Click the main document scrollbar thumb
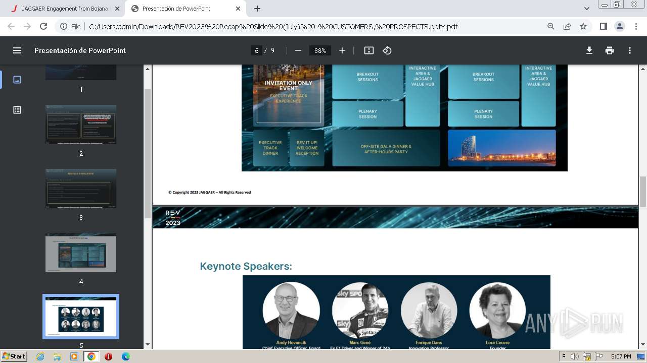 [x=642, y=192]
